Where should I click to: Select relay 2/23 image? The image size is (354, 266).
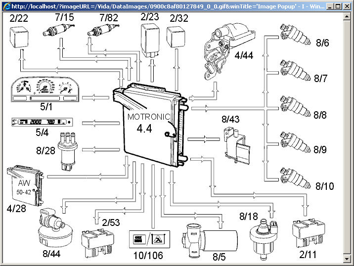point(150,41)
